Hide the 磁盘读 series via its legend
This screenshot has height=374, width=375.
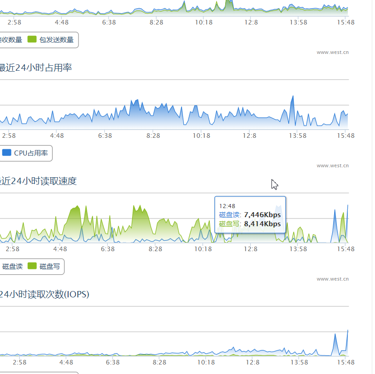(12, 266)
